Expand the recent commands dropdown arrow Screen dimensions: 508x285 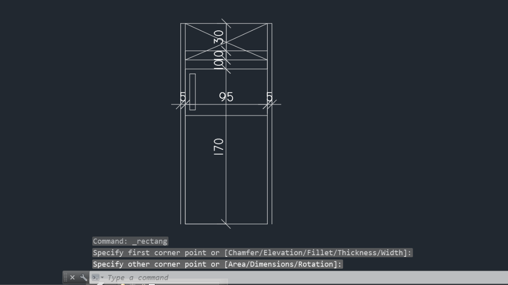[102, 278]
